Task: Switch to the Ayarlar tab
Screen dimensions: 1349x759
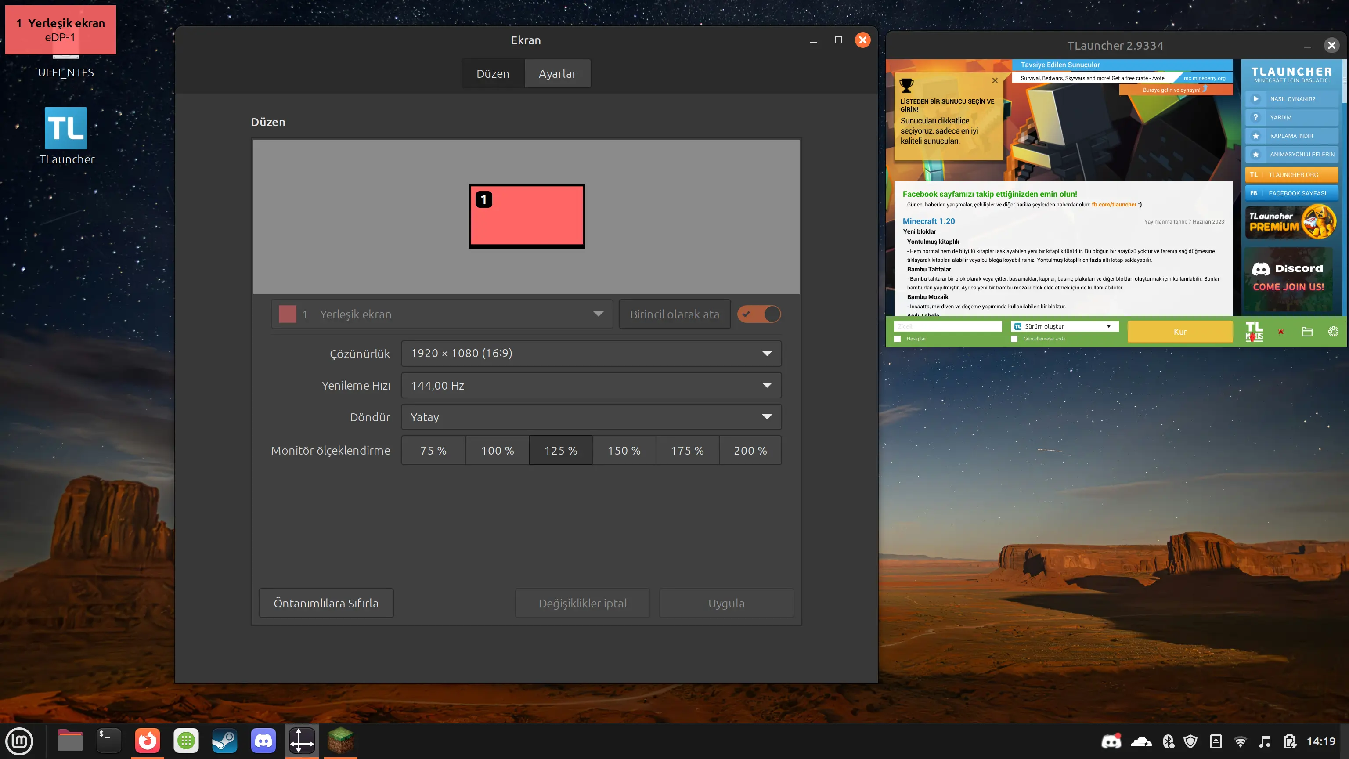Action: click(557, 74)
